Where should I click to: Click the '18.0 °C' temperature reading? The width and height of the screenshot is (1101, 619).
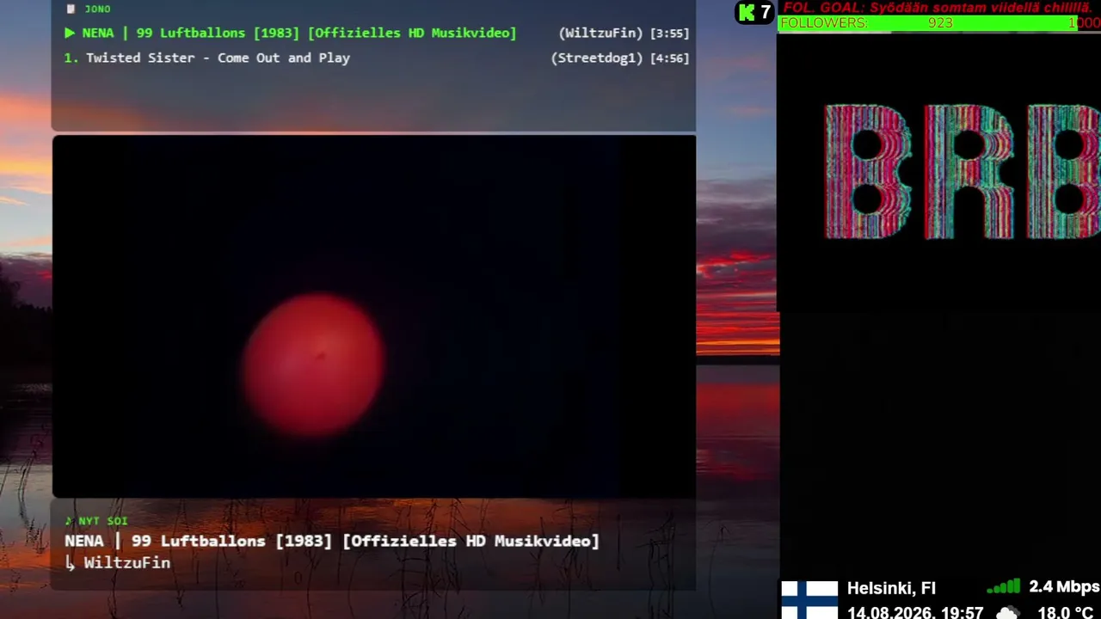tap(1065, 613)
